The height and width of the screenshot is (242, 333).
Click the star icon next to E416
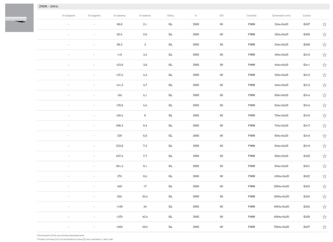324,115
